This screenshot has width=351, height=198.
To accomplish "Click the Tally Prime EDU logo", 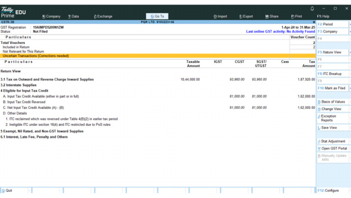I will click(13, 12).
